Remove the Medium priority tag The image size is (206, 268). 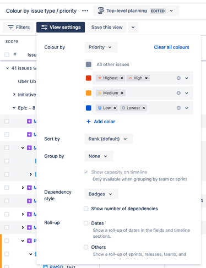click(122, 93)
